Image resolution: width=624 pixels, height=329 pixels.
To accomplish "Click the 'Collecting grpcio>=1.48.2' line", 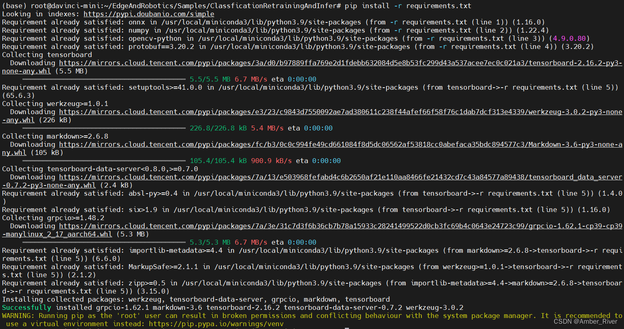I will (53, 218).
